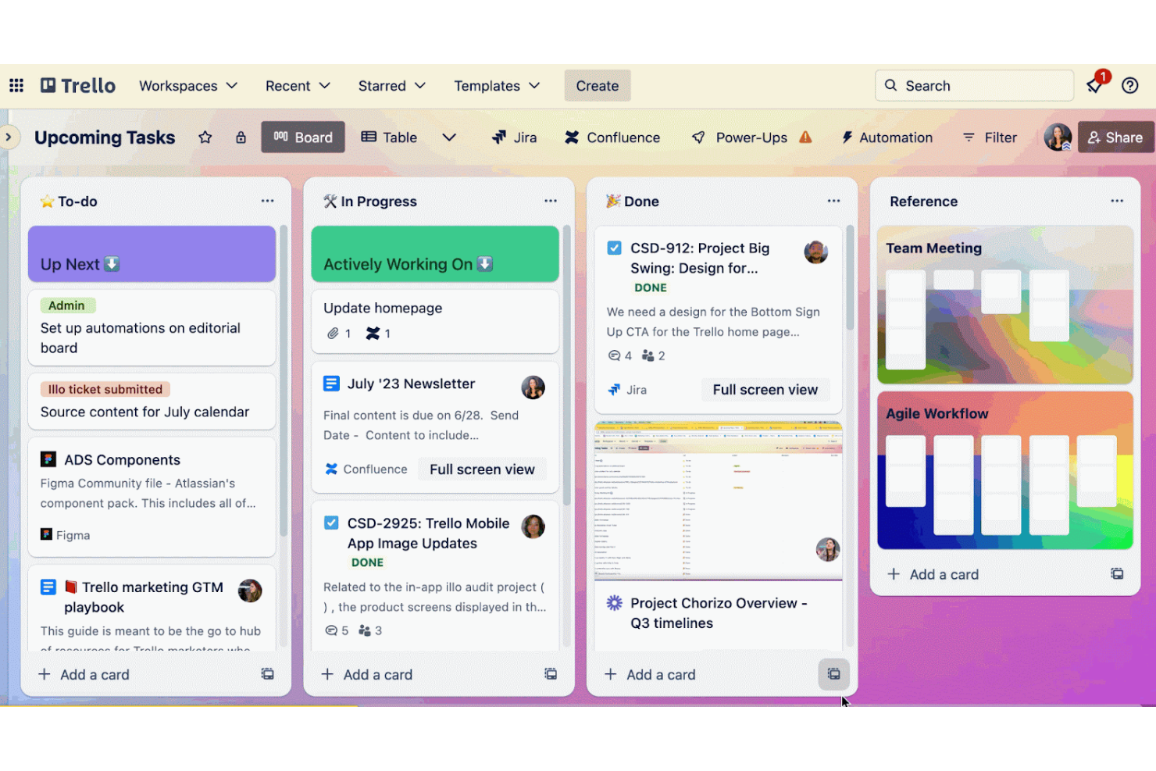The height and width of the screenshot is (771, 1156).
Task: Open the notifications bell icon
Action: (x=1095, y=85)
